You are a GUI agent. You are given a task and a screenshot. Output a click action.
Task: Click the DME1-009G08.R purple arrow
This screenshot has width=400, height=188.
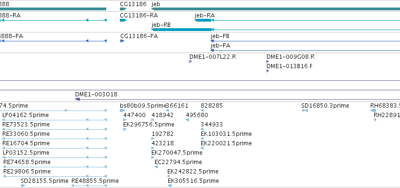pyautogui.click(x=267, y=62)
